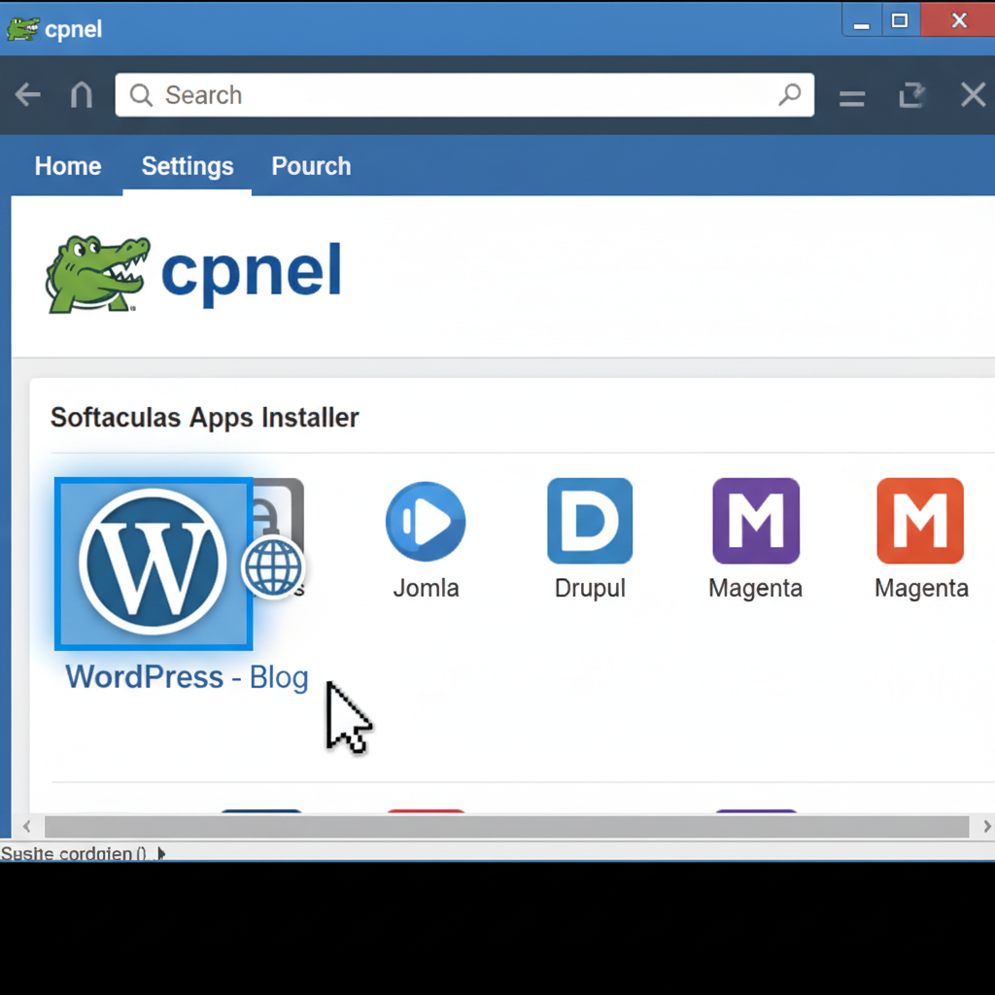Expand the status bar arrow at bottom

[x=161, y=853]
